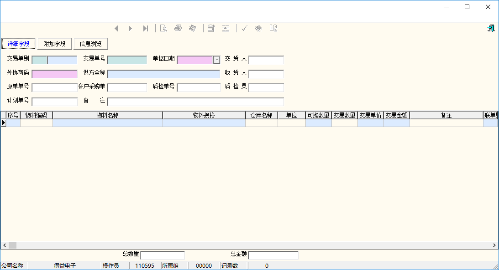Click the 总数量 field
The image size is (499, 270).
click(163, 255)
